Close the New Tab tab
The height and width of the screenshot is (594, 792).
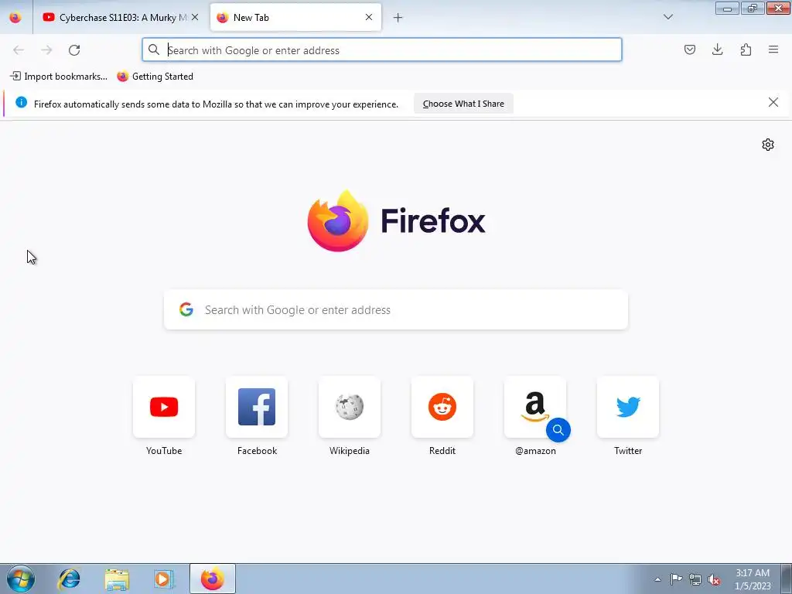click(x=369, y=17)
